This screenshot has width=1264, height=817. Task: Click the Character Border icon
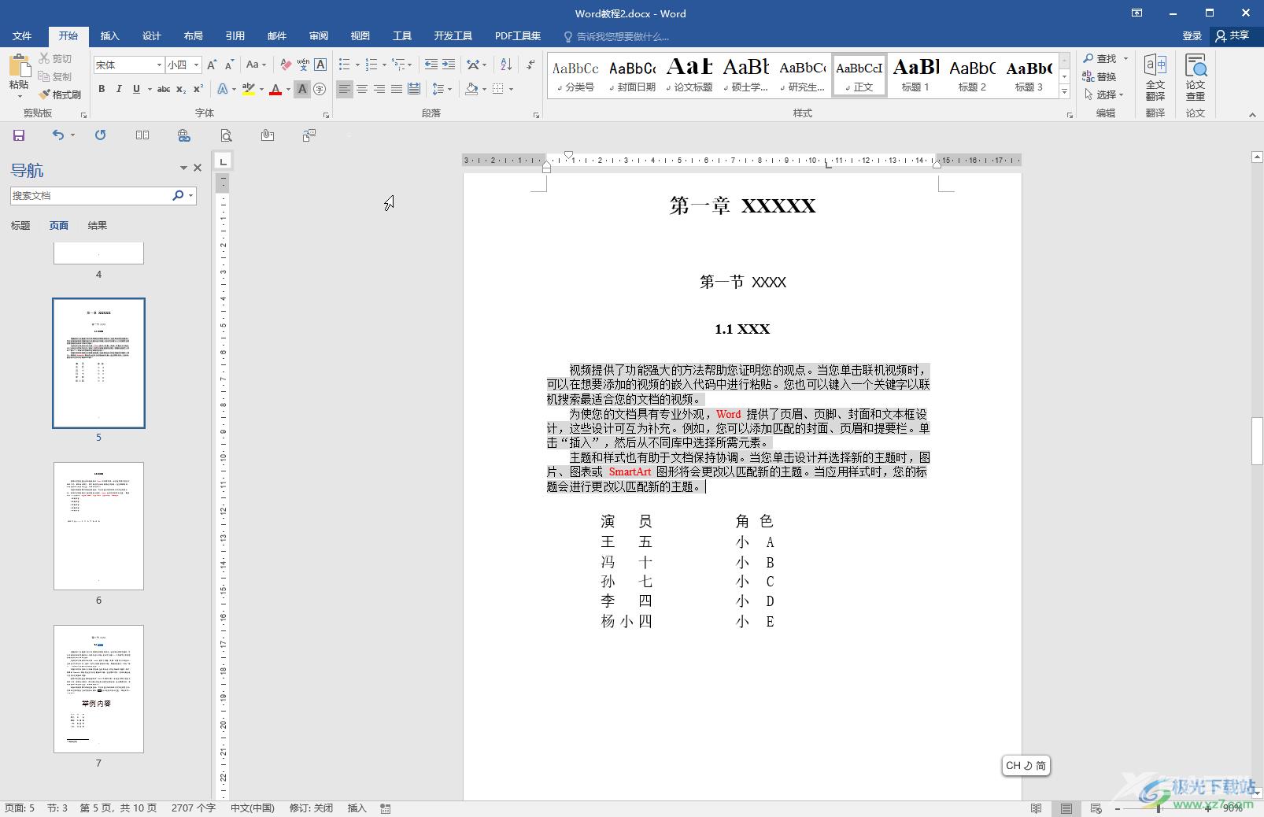pyautogui.click(x=320, y=65)
